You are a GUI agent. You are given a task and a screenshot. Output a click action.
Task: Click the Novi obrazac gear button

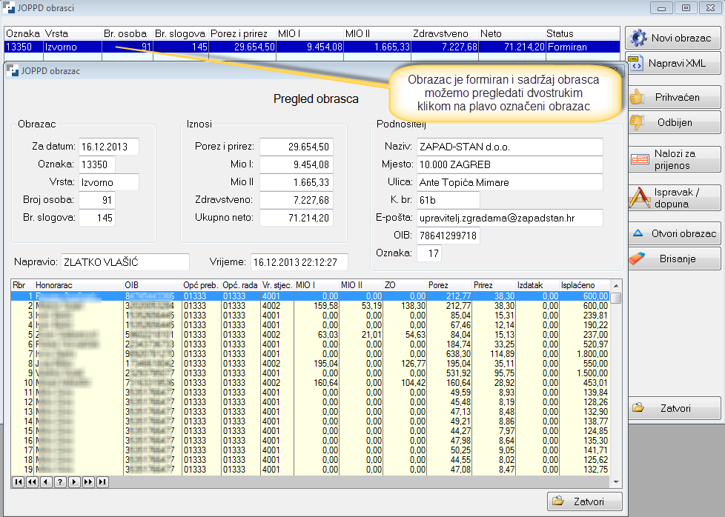[x=673, y=38]
